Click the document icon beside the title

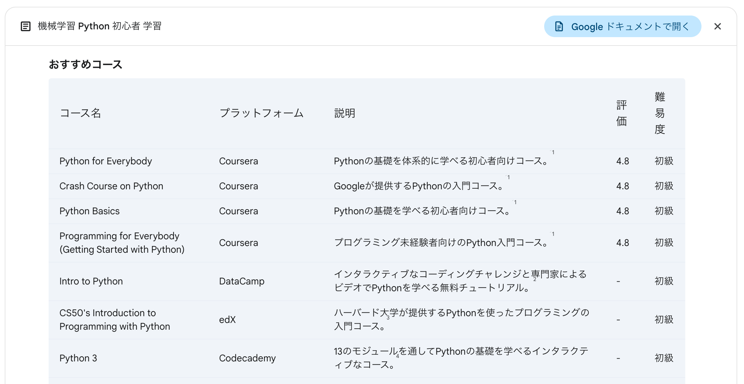coord(26,26)
